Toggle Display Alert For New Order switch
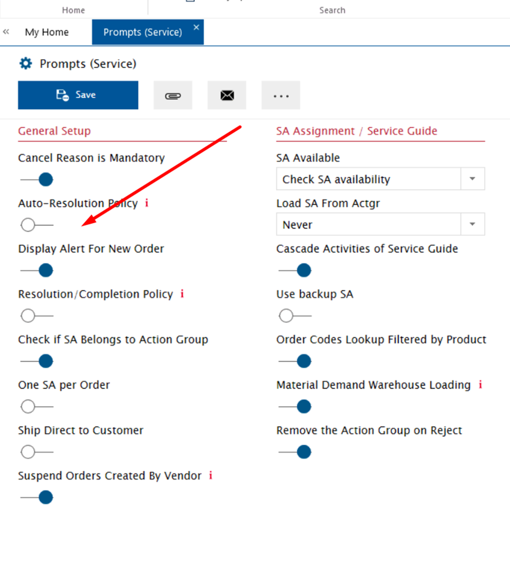Image resolution: width=510 pixels, height=561 pixels. [37, 270]
